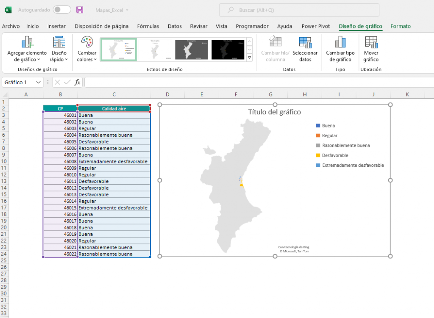
Task: Expand the chart styles gallery arrow
Action: (249, 57)
